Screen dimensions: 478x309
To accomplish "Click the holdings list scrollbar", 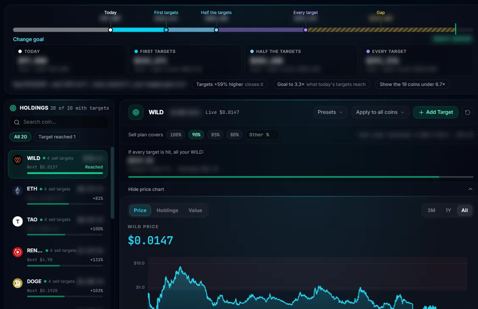I will point(112,183).
